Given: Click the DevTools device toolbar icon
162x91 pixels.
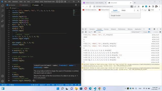Looking at the screenshot, I should point(86,29).
